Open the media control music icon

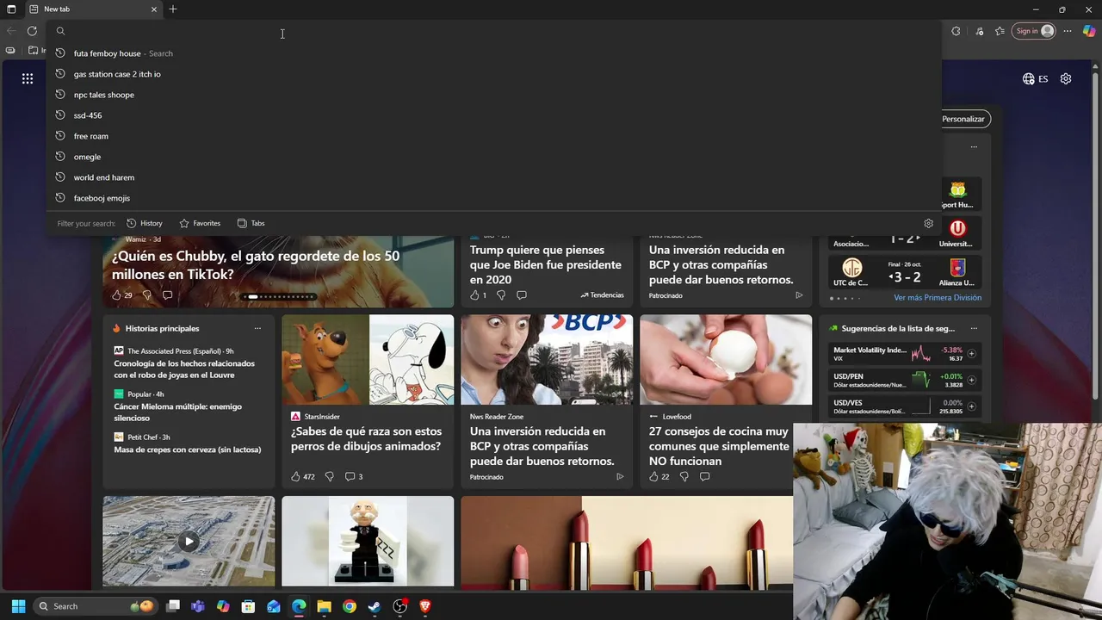pos(980,31)
